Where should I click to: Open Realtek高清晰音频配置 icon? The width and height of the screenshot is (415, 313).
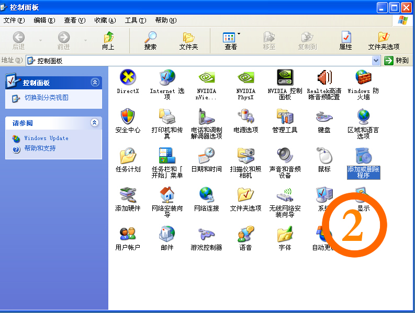click(x=324, y=78)
